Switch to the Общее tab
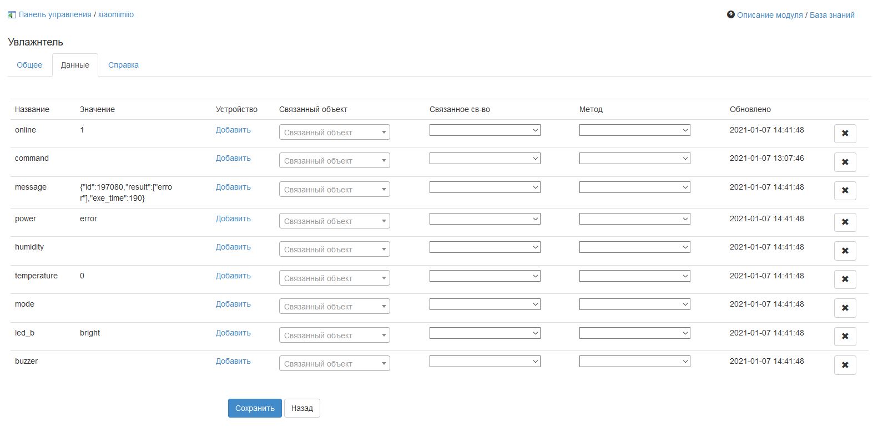873x427 pixels. tap(29, 65)
